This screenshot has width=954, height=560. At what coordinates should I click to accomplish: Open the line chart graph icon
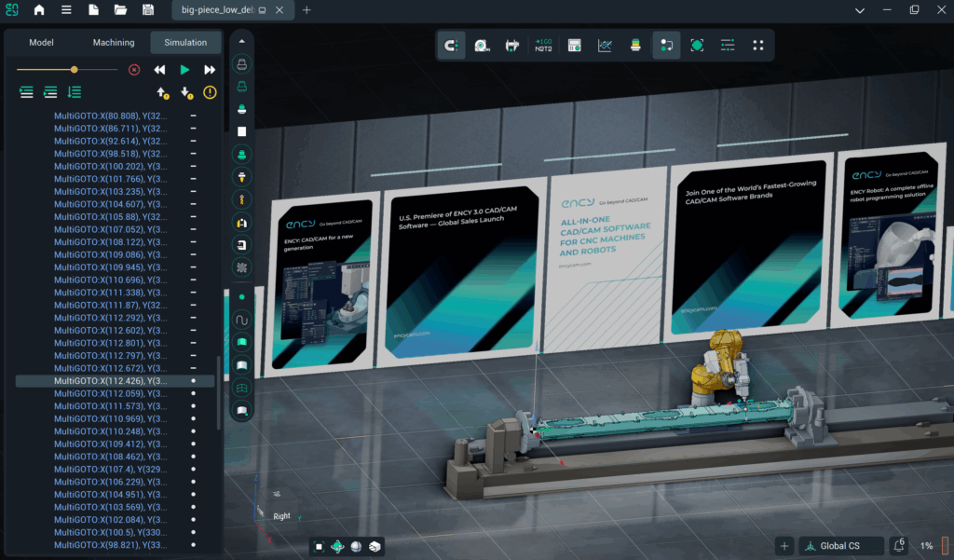[605, 46]
